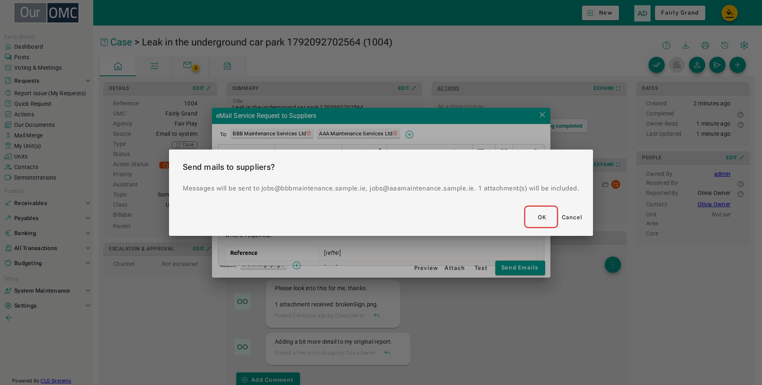Follow the Olivia Owner contact link
The width and height of the screenshot is (762, 385).
[x=714, y=204]
